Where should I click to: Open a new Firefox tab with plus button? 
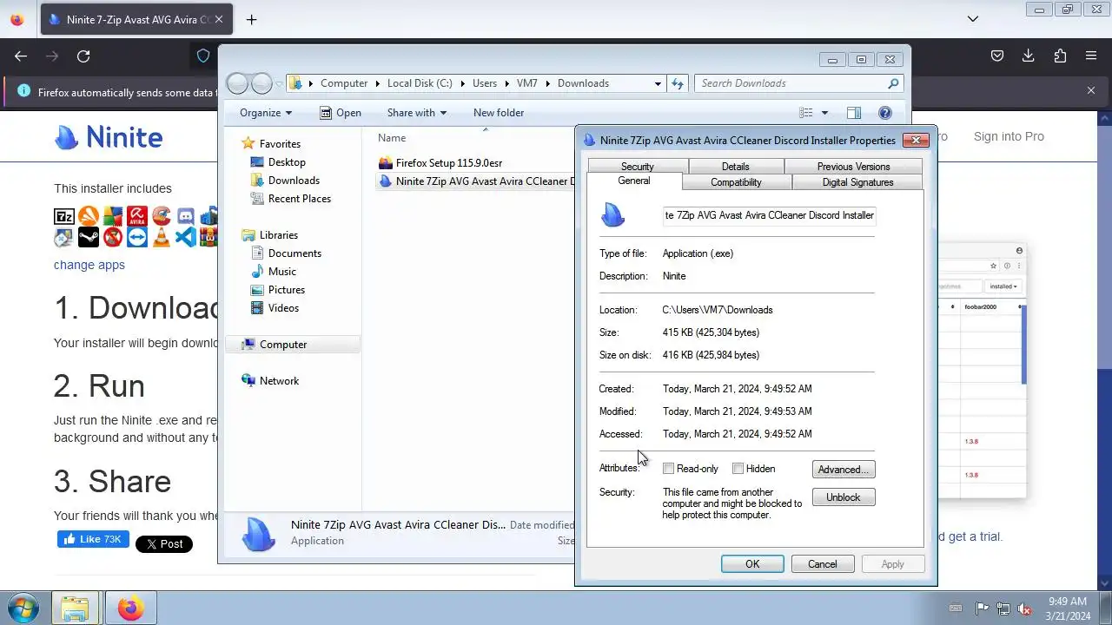coord(251,19)
